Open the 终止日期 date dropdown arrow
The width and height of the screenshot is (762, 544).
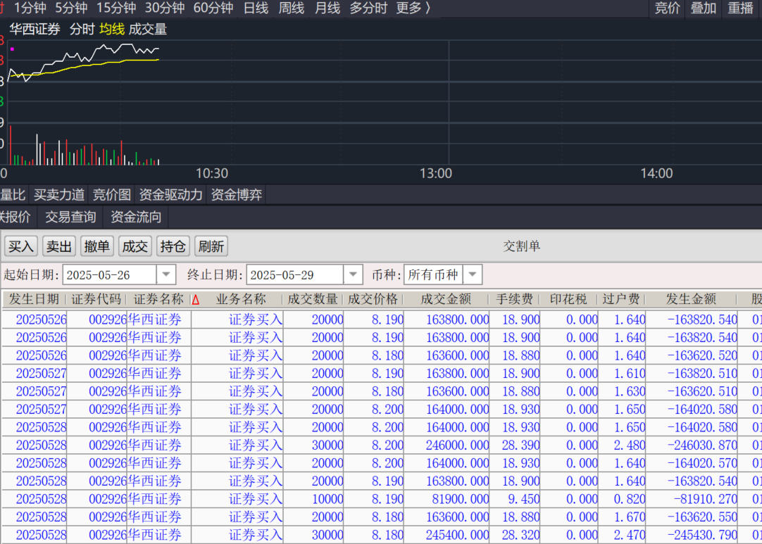[354, 275]
